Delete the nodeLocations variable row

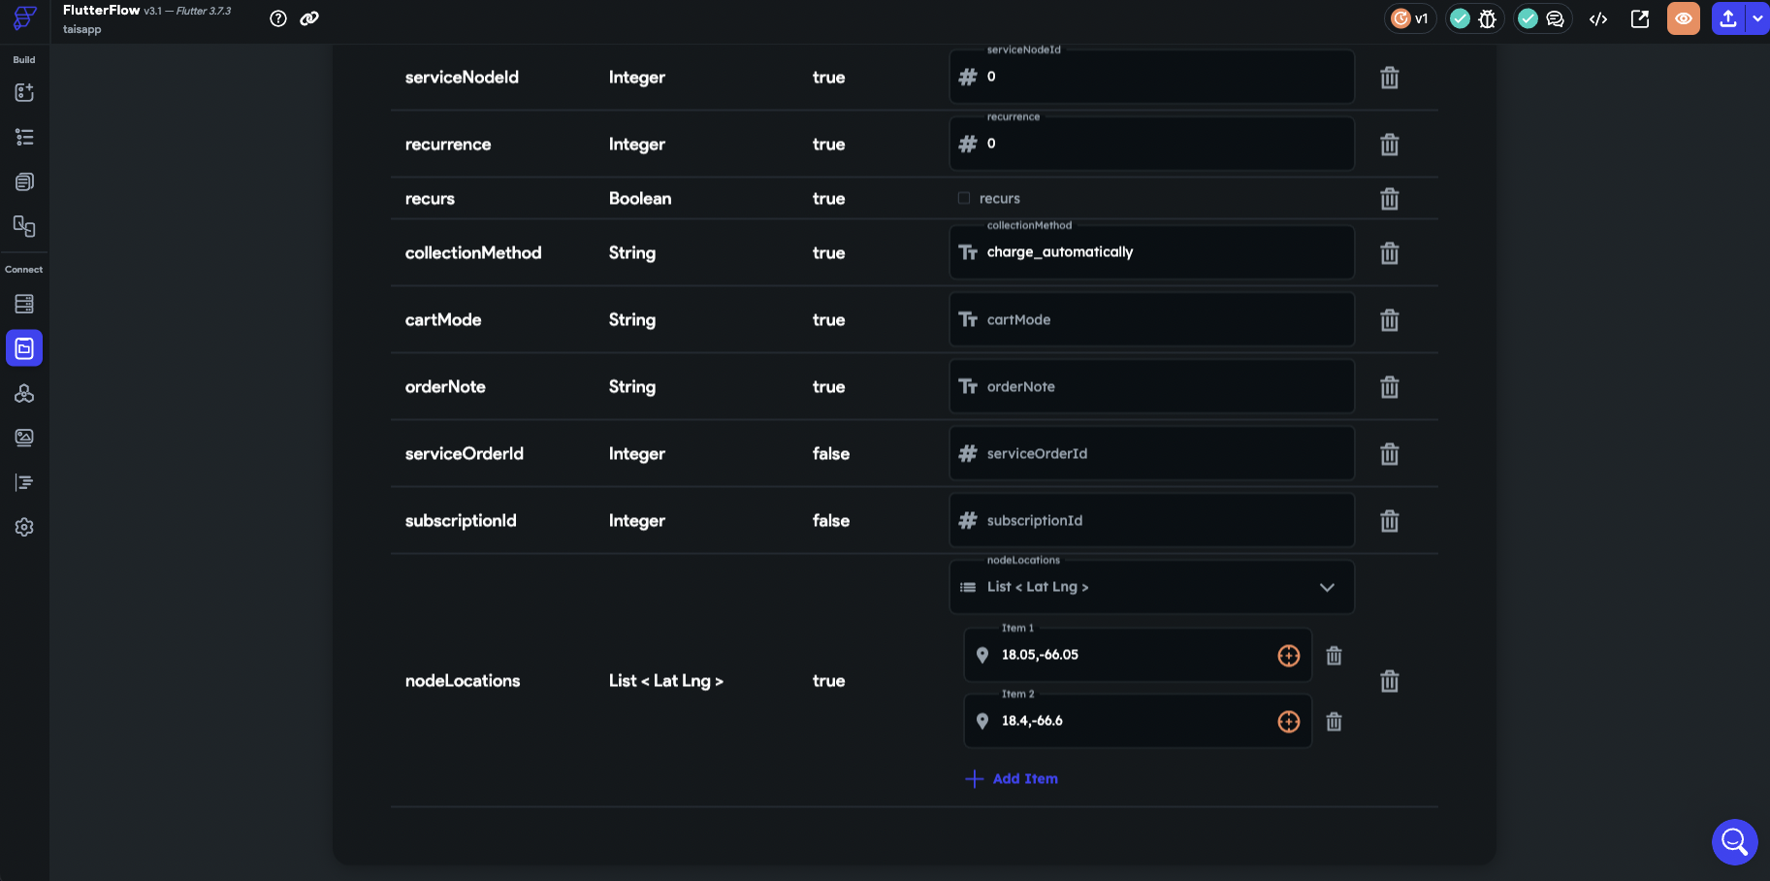pyautogui.click(x=1390, y=681)
